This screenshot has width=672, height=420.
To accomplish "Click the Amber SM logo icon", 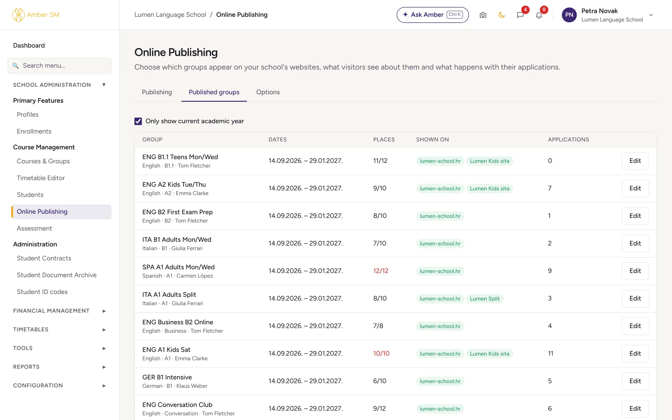I will tap(18, 15).
